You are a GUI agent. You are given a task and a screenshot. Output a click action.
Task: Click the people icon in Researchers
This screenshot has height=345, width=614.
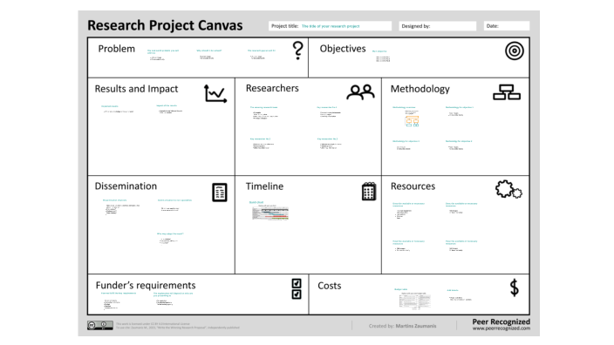[360, 92]
